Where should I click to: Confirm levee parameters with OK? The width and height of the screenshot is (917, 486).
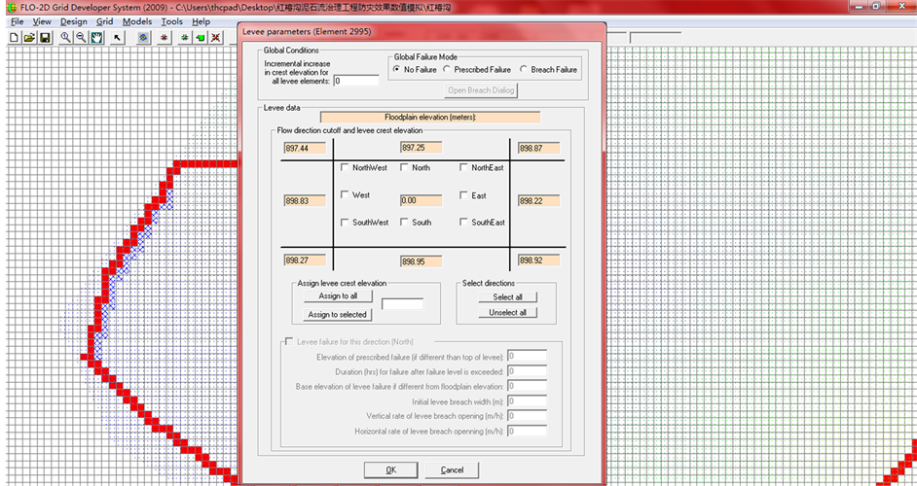[390, 470]
